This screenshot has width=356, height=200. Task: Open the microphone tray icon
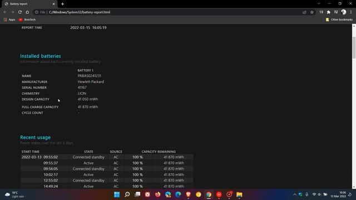tap(306, 194)
